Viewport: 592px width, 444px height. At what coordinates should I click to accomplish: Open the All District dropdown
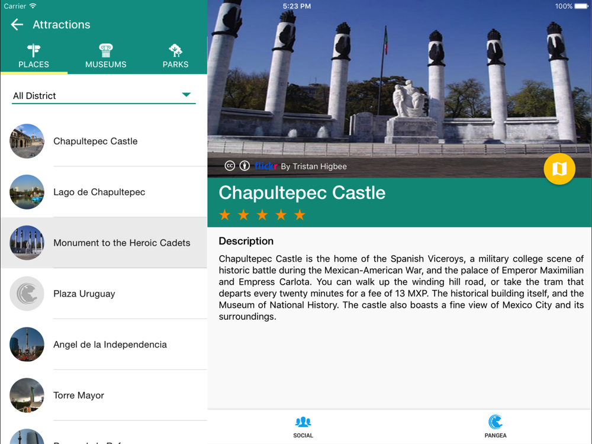click(104, 95)
